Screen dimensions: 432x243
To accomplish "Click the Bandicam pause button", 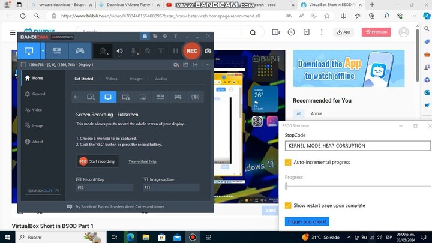I will pos(175,51).
